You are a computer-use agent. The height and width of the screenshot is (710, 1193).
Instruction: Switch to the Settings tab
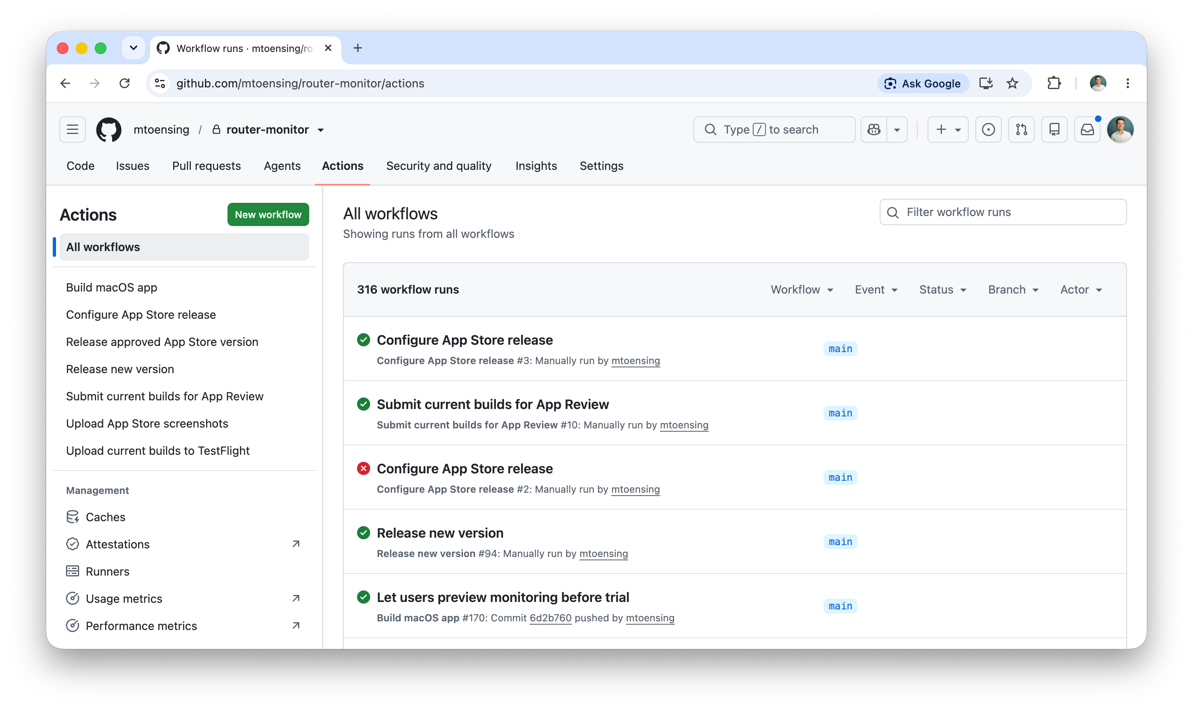601,166
